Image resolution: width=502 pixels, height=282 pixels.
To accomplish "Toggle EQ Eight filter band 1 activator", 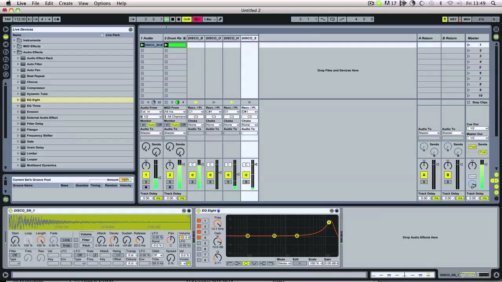I will coord(199,221).
